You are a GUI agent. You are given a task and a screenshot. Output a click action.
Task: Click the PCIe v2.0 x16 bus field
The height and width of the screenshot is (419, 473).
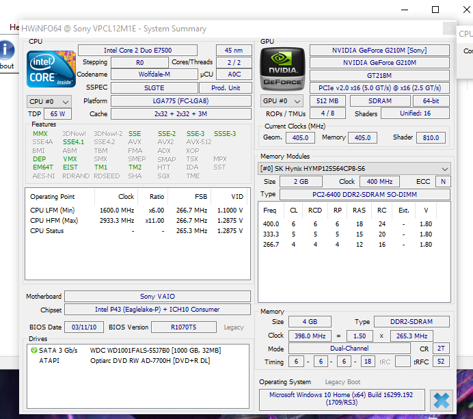[379, 87]
